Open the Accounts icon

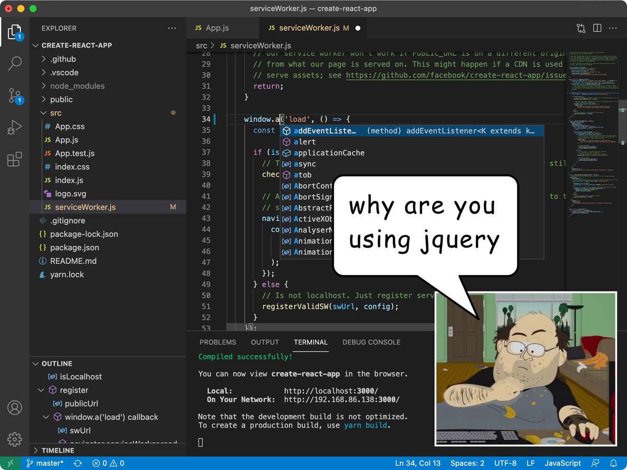(15, 407)
